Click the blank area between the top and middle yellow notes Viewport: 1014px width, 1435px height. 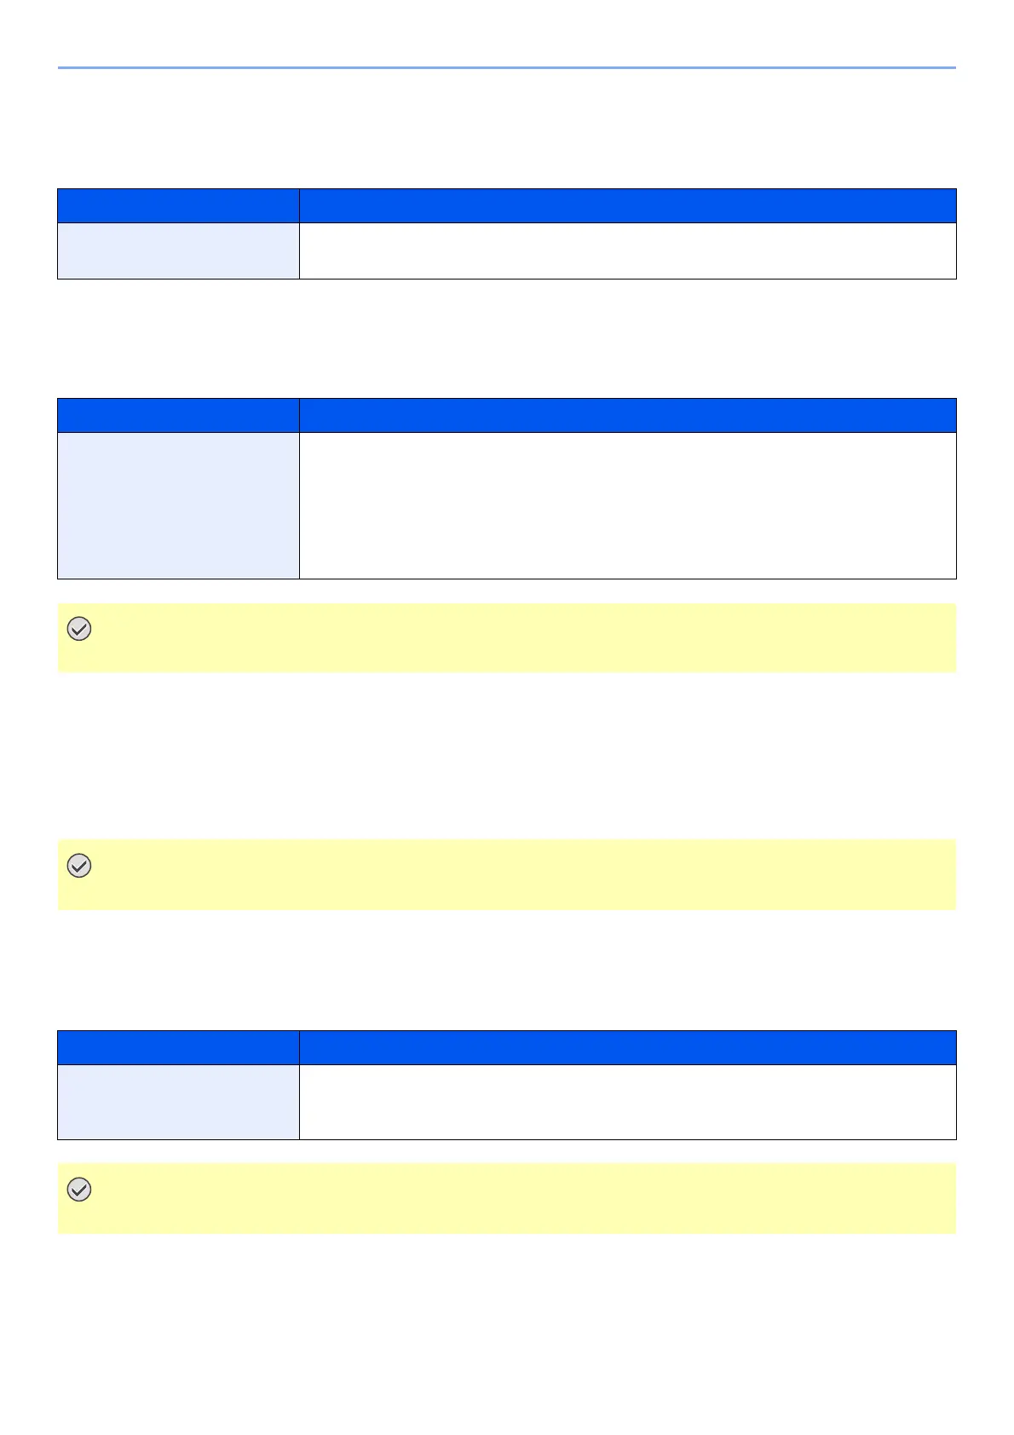(x=506, y=757)
